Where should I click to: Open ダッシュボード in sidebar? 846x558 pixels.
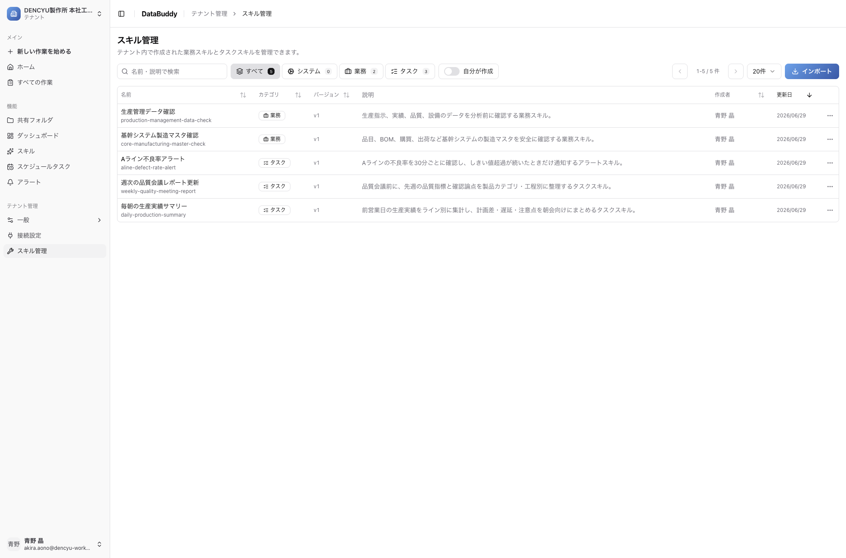(55, 136)
